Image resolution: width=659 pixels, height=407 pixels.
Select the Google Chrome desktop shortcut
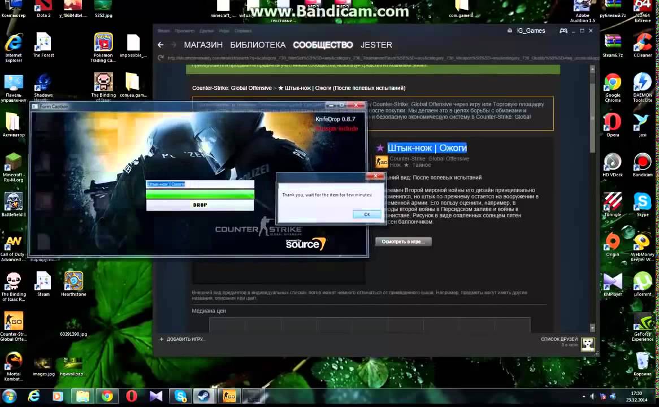(613, 88)
